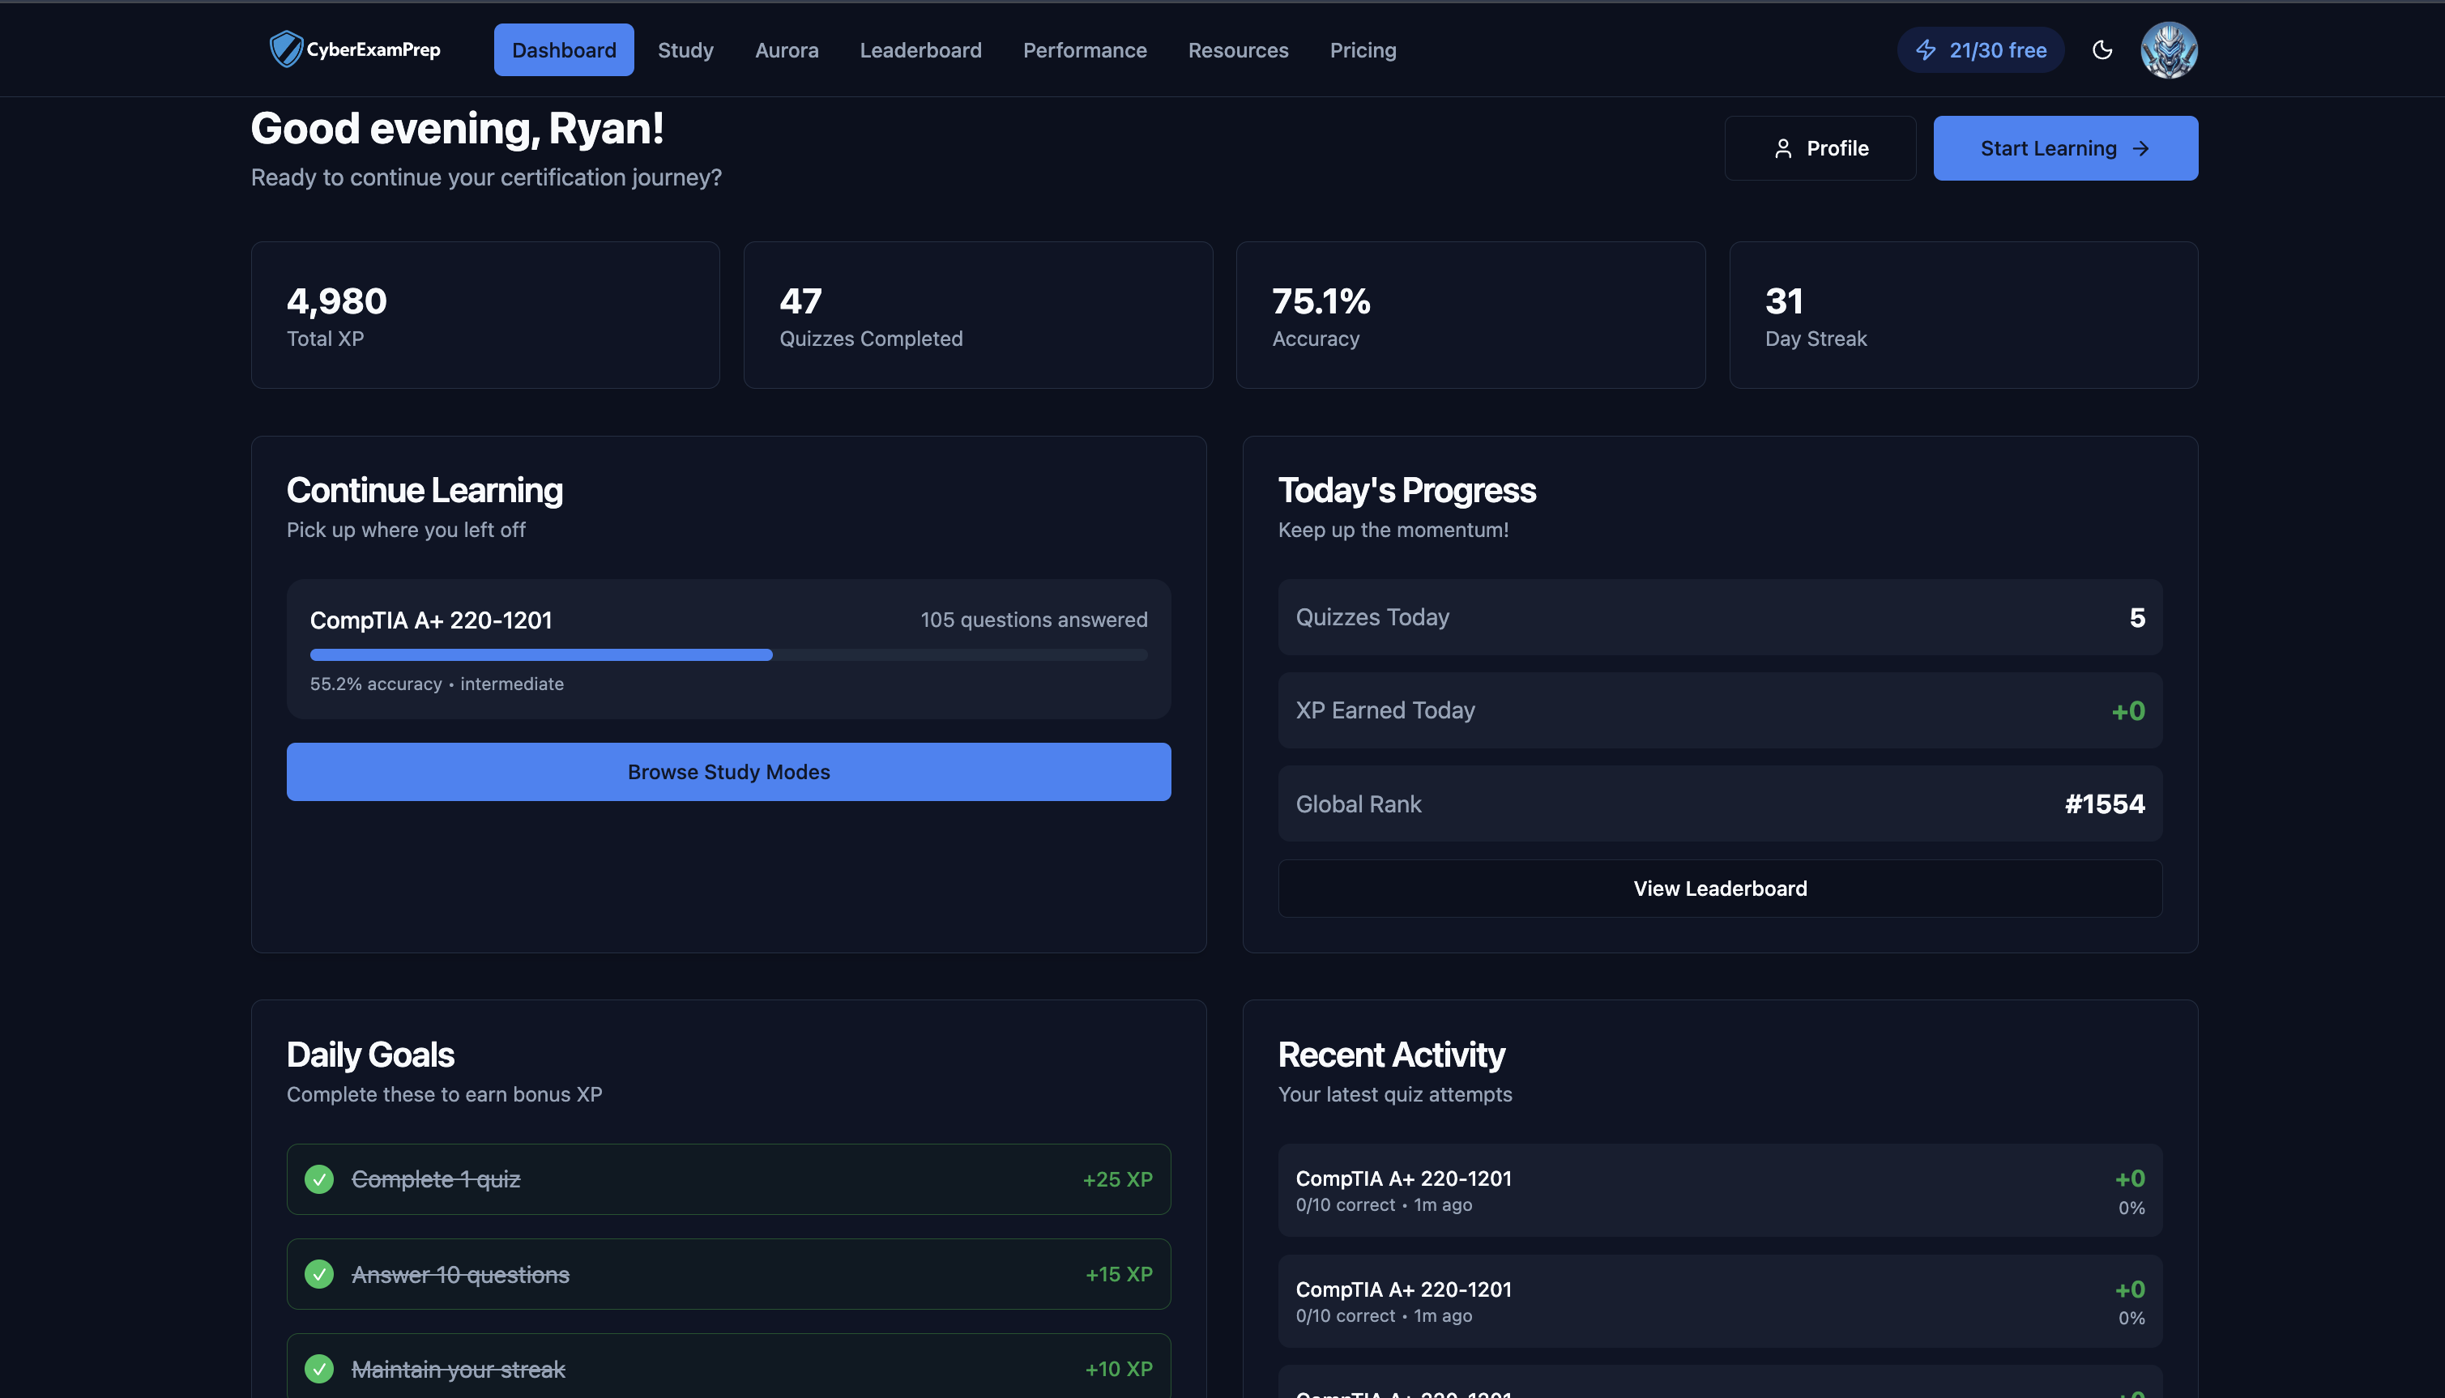The width and height of the screenshot is (2445, 1398).
Task: Open the CompTIA A+ 220-1201 course card title
Action: click(x=430, y=620)
